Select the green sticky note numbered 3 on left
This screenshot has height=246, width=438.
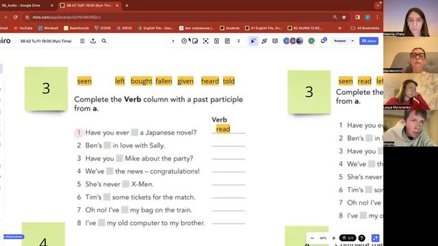click(46, 89)
